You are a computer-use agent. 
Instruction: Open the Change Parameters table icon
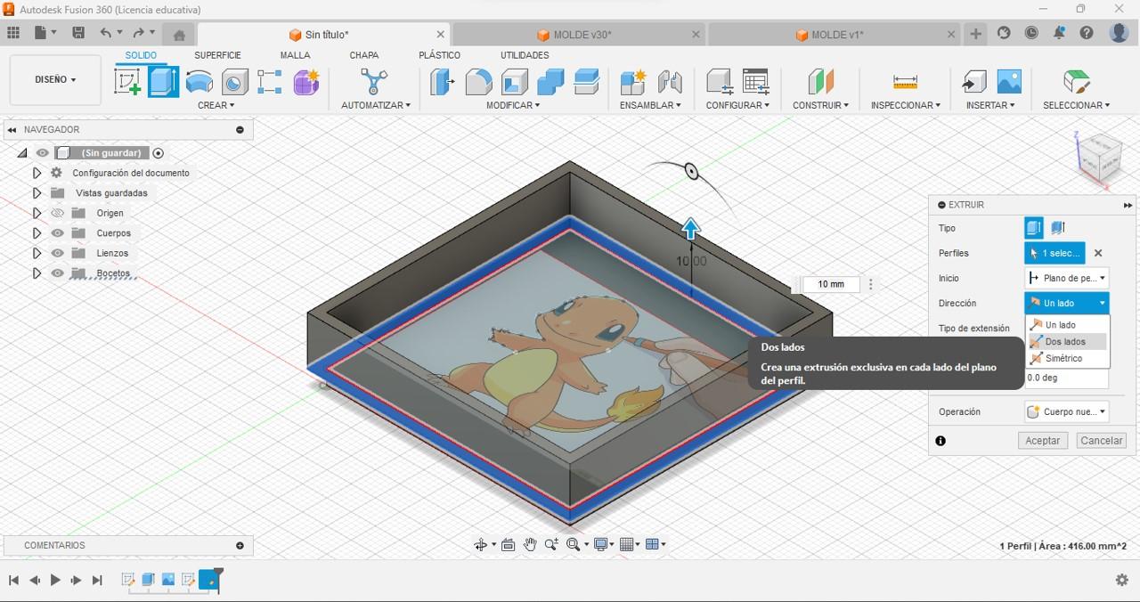pos(755,82)
